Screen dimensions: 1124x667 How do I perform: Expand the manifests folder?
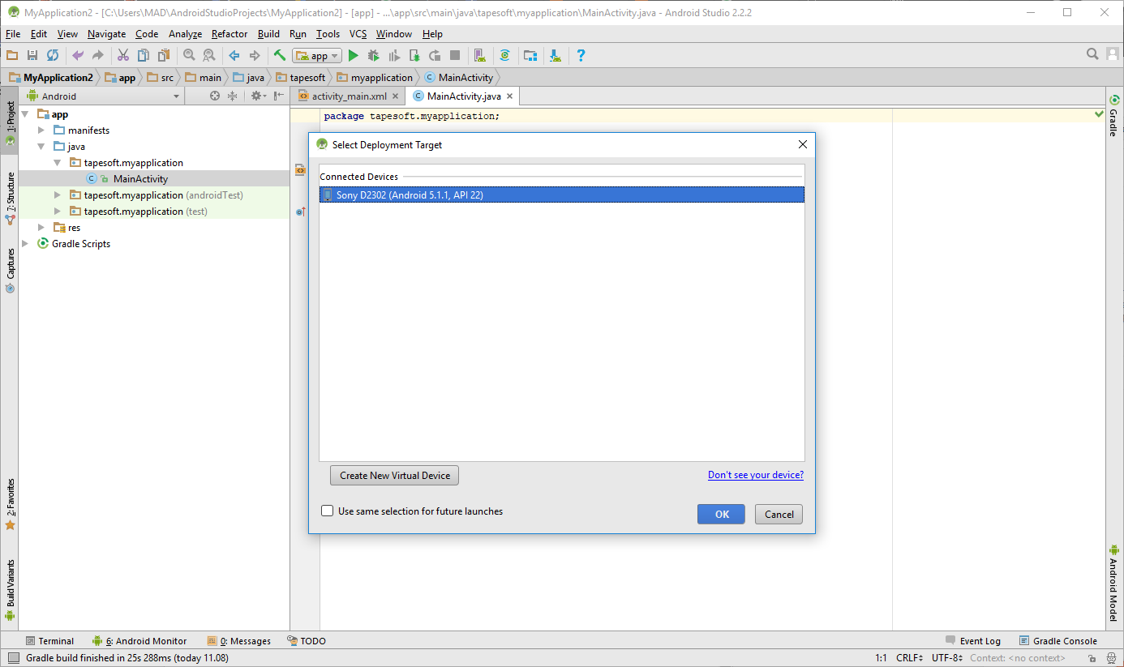(x=41, y=130)
